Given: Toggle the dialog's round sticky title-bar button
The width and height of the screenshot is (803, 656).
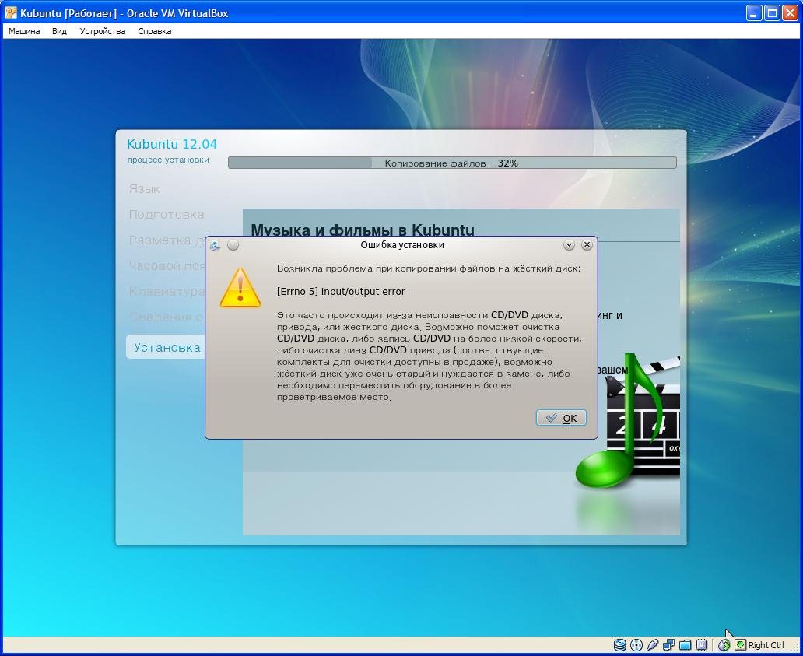Looking at the screenshot, I should point(233,245).
